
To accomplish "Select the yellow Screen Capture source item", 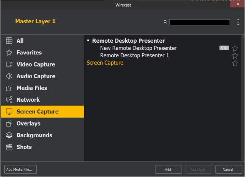I will 105,63.
